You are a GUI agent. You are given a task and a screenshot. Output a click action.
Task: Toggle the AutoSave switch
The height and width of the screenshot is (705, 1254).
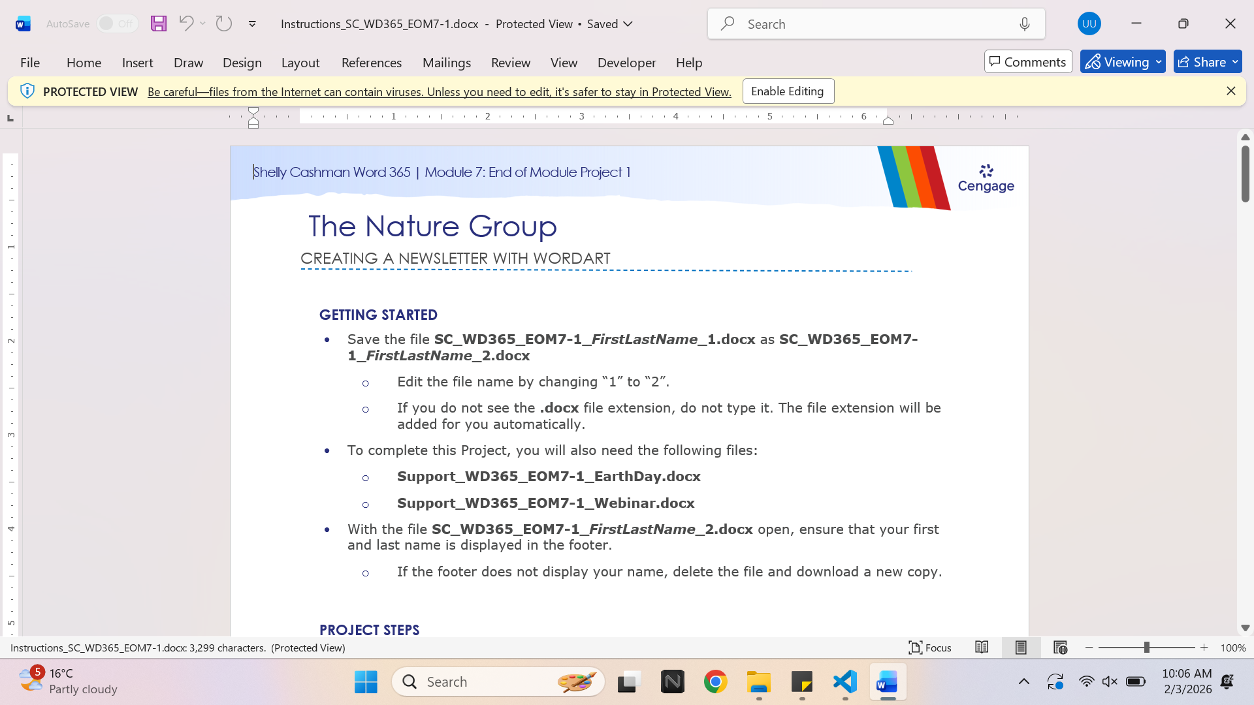117,23
